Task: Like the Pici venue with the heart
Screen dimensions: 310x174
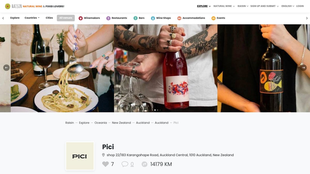Action: [106, 164]
